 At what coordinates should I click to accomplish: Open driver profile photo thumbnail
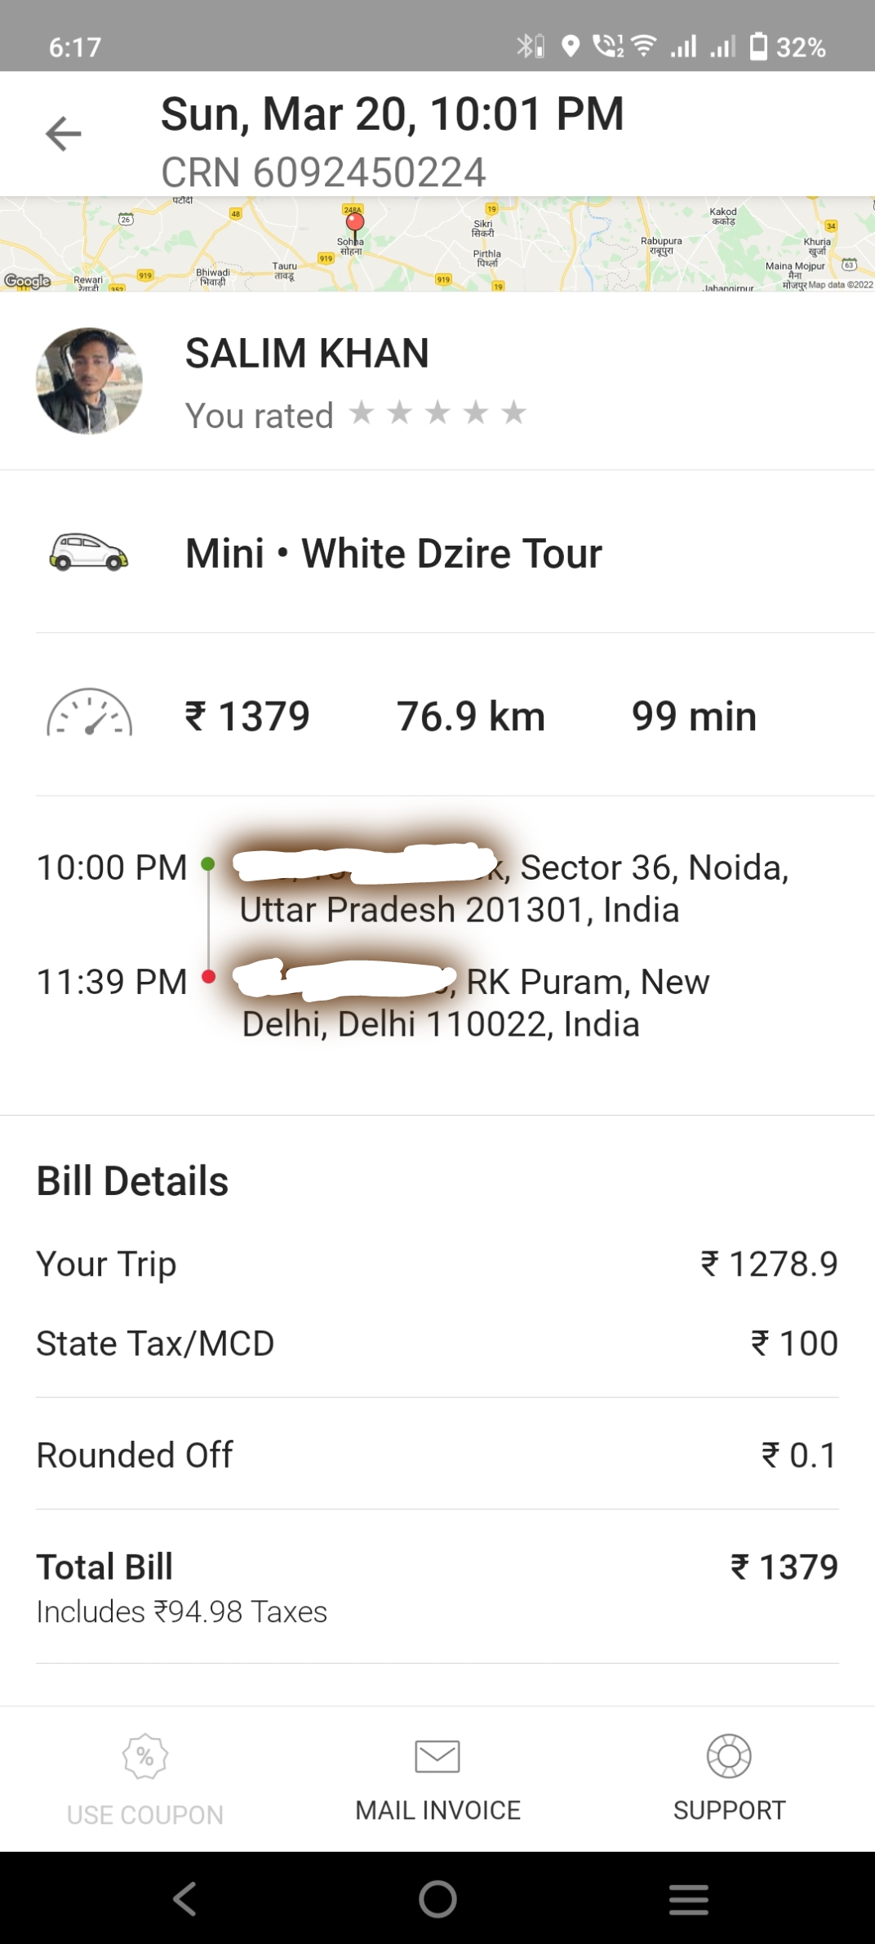click(x=89, y=381)
